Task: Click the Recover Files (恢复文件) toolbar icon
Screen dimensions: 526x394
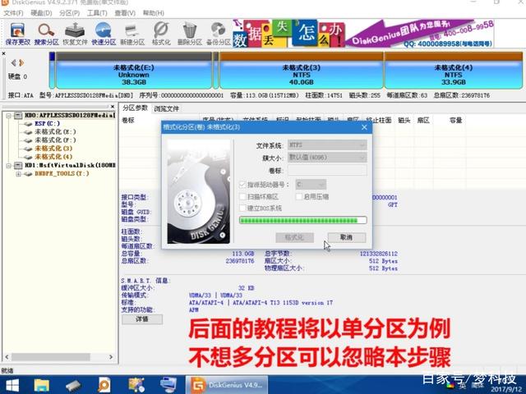Action: [75, 34]
